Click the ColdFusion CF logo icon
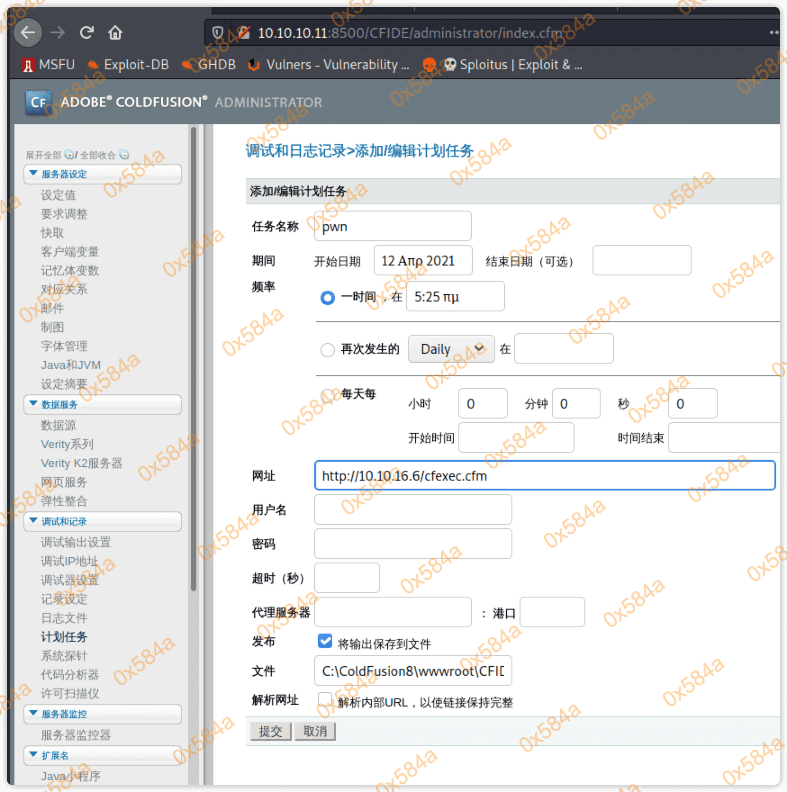 (38, 103)
